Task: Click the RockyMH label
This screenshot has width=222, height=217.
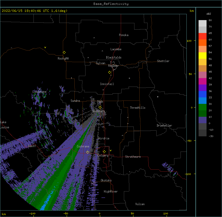Action: [x=63, y=59]
